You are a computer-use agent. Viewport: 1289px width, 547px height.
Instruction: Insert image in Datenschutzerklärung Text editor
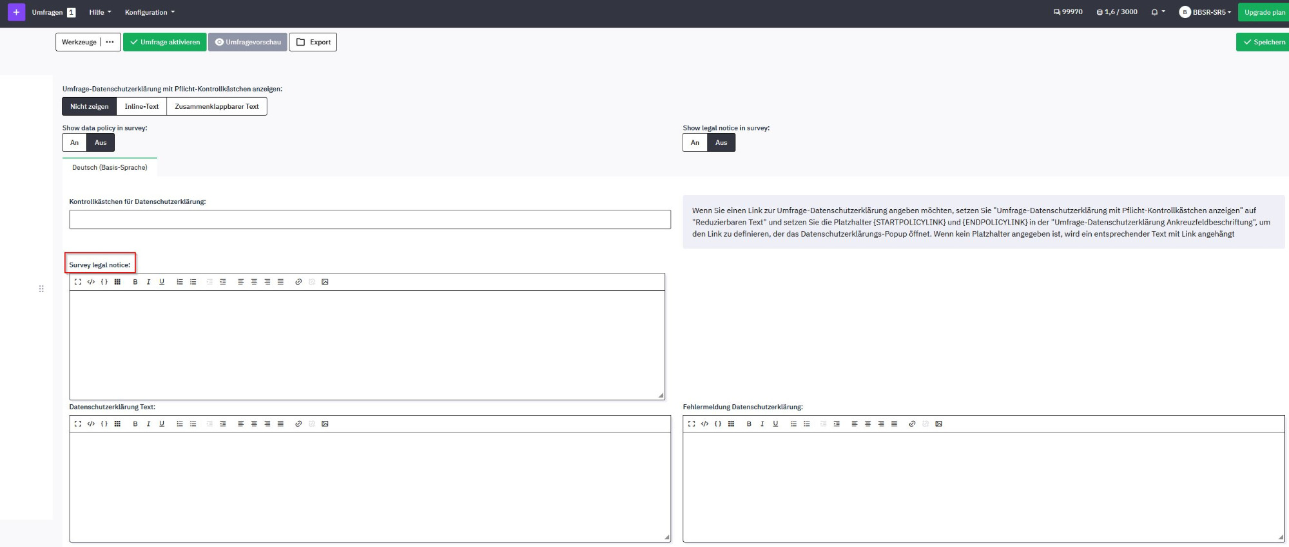click(325, 424)
